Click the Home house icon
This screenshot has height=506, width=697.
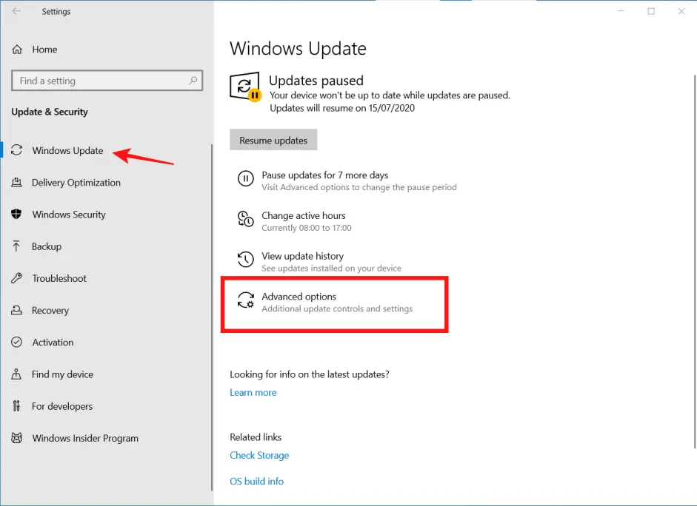17,50
